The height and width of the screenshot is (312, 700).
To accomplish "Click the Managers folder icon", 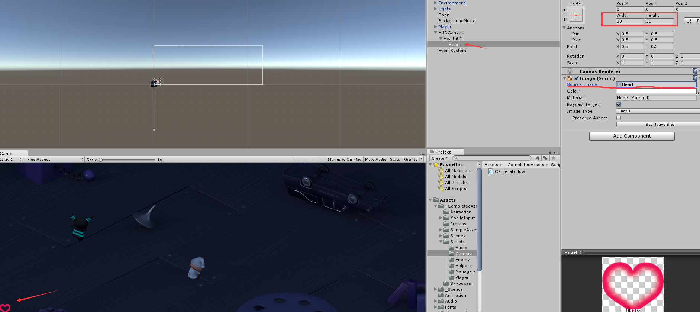I will click(x=452, y=271).
